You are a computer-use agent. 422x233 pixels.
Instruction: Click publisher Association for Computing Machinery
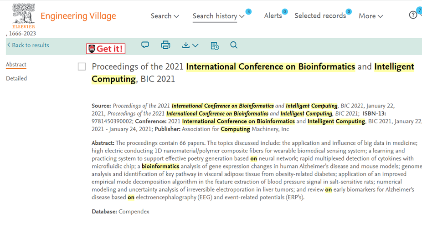235,129
